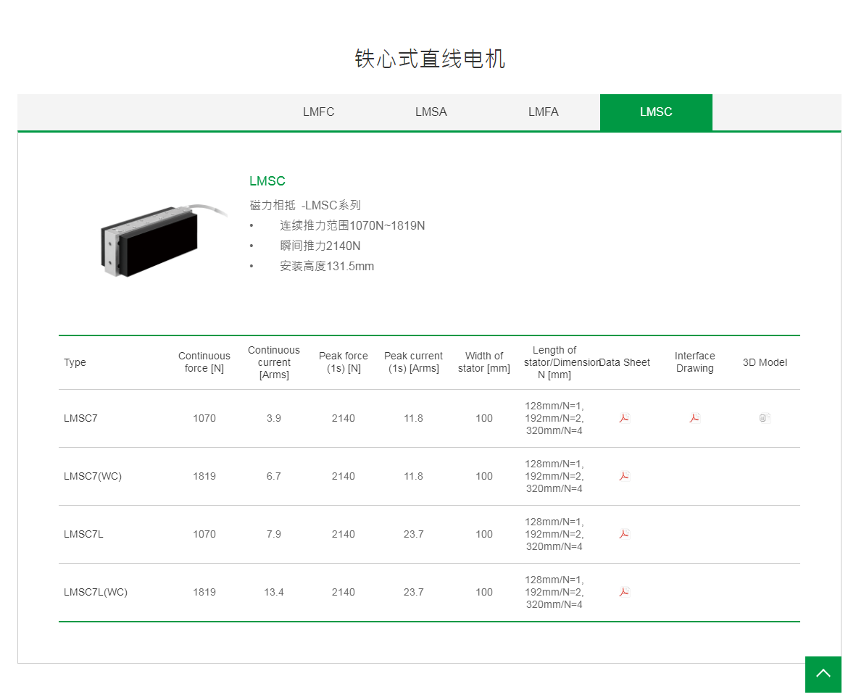Open the LMSC7 interface drawing PDF
The height and width of the screenshot is (697, 856).
[694, 418]
